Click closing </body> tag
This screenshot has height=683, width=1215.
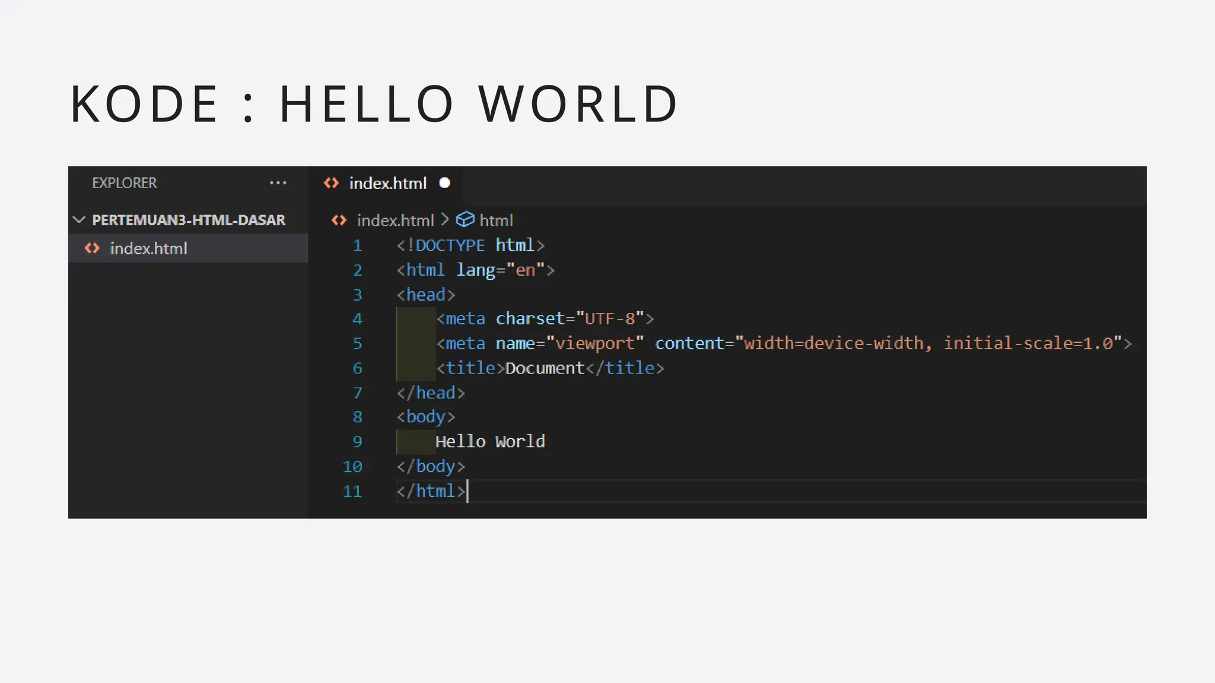(x=431, y=467)
